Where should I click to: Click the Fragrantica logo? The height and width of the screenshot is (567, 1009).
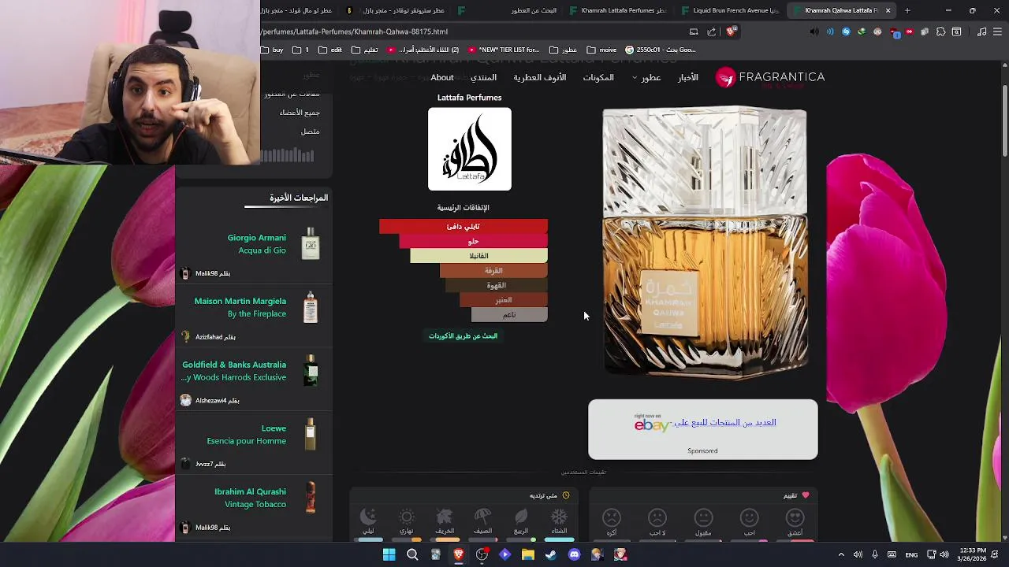770,77
